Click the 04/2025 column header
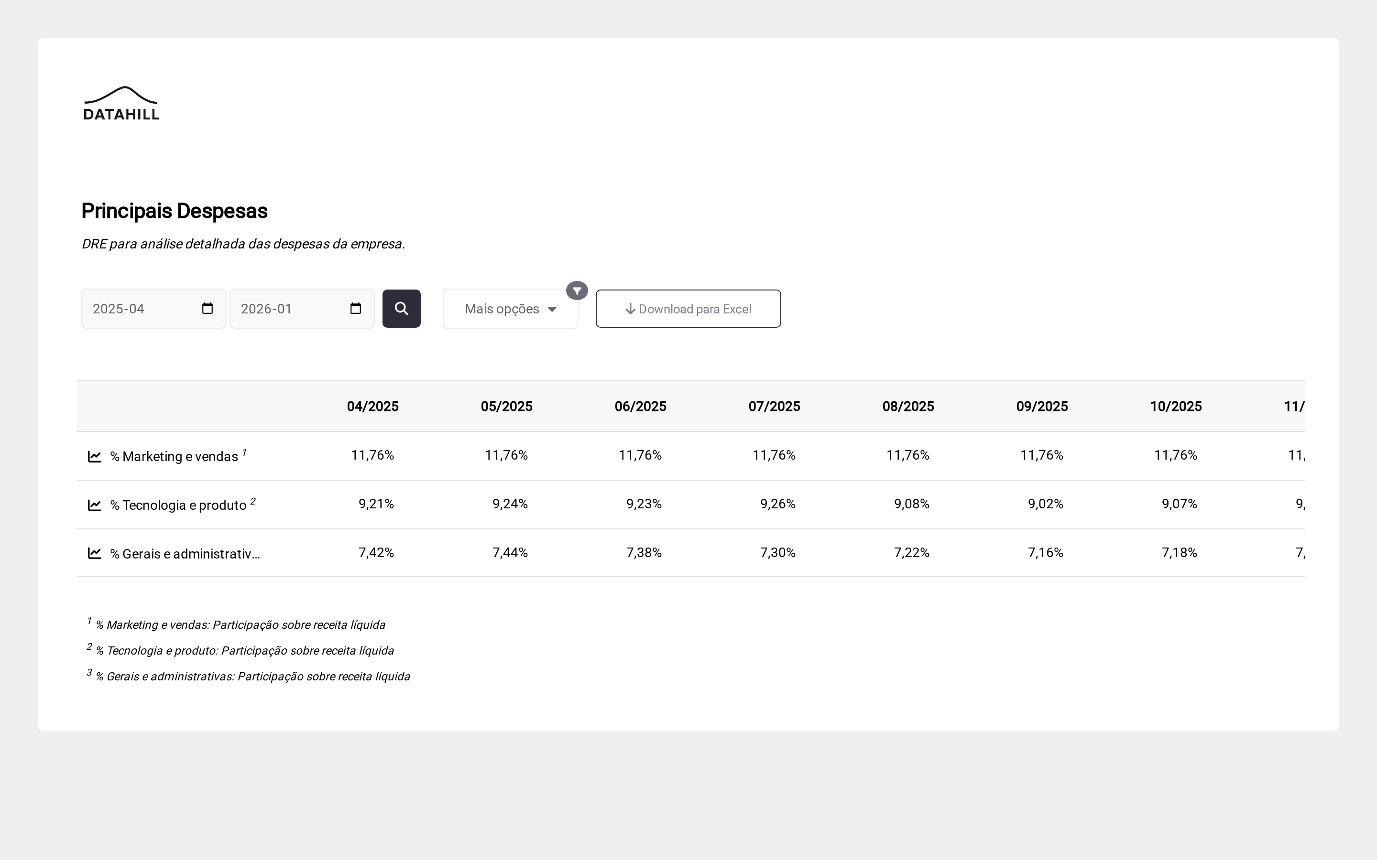 point(373,407)
